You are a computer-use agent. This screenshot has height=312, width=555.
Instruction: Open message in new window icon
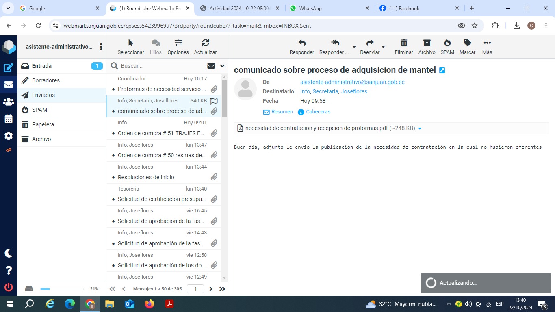point(442,70)
